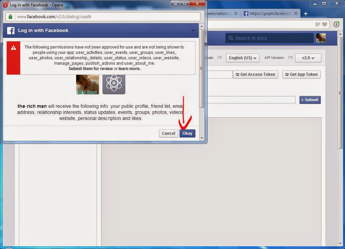The image size is (345, 249).
Task: Open 'Submit them for review' link
Action: pos(91,69)
